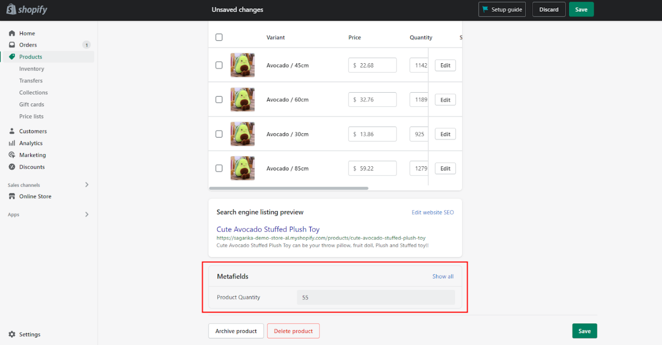
Task: Select the Avocado / 45cm variant checkbox
Action: [219, 65]
